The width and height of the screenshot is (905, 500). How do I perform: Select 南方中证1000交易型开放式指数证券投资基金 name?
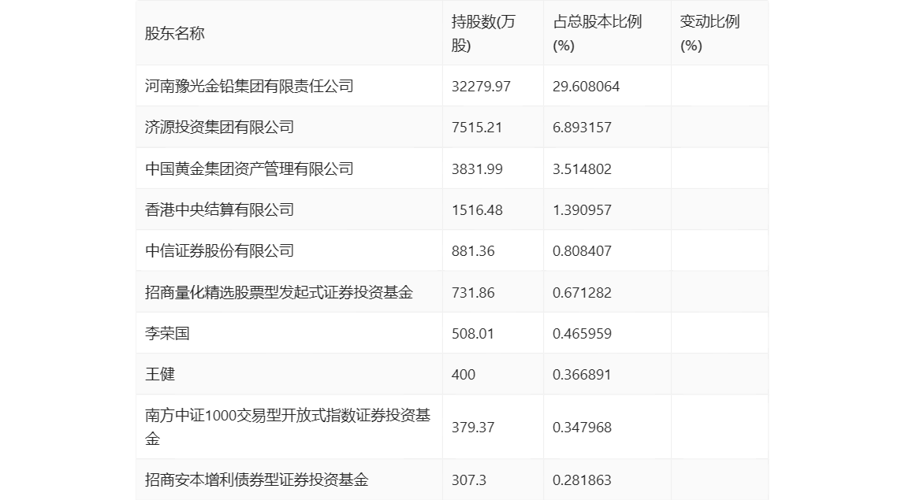tap(288, 427)
